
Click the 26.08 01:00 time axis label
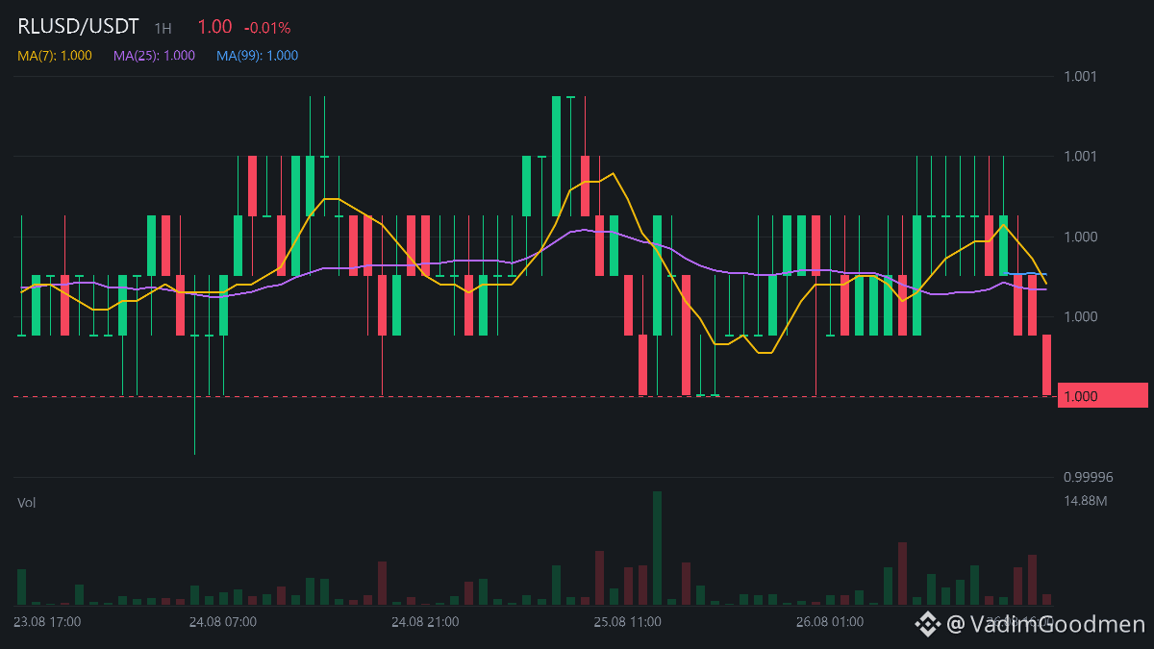[829, 622]
